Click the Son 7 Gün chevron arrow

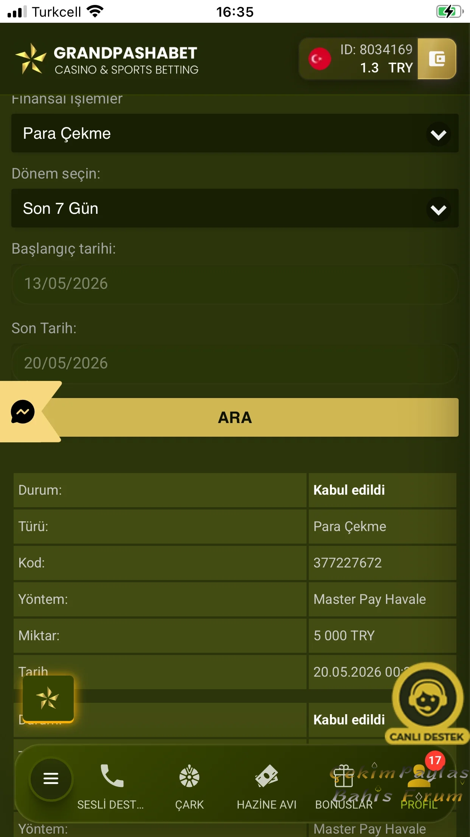point(438,209)
